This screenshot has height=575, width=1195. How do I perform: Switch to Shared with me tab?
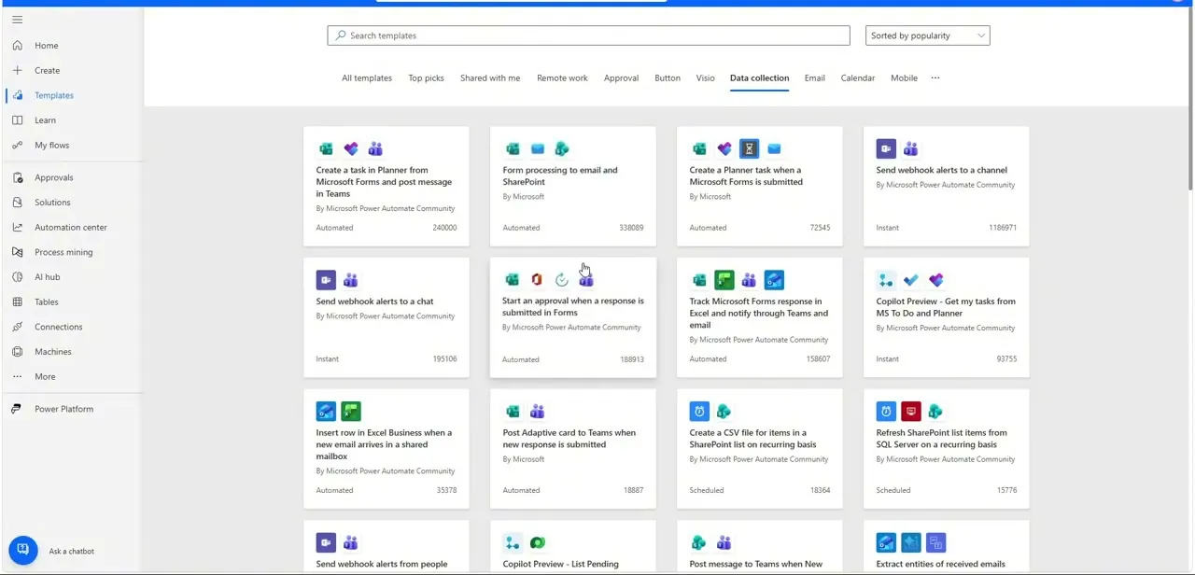click(490, 77)
